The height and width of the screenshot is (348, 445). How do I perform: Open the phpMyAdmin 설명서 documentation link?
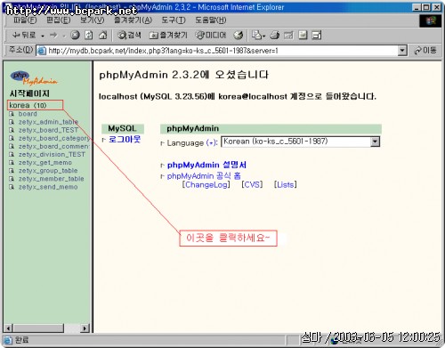point(206,165)
